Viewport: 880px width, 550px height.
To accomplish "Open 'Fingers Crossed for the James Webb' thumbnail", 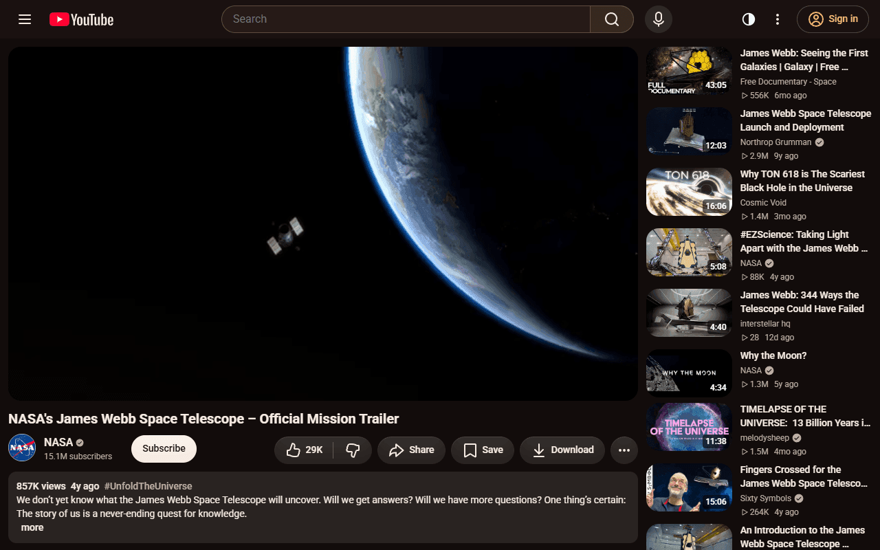I will 689,487.
